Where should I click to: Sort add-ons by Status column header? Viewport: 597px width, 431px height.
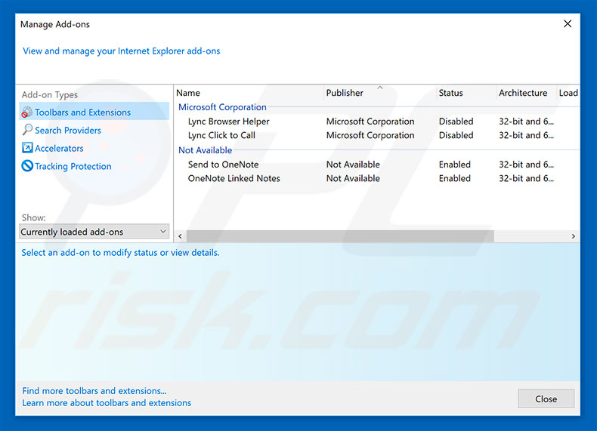450,93
